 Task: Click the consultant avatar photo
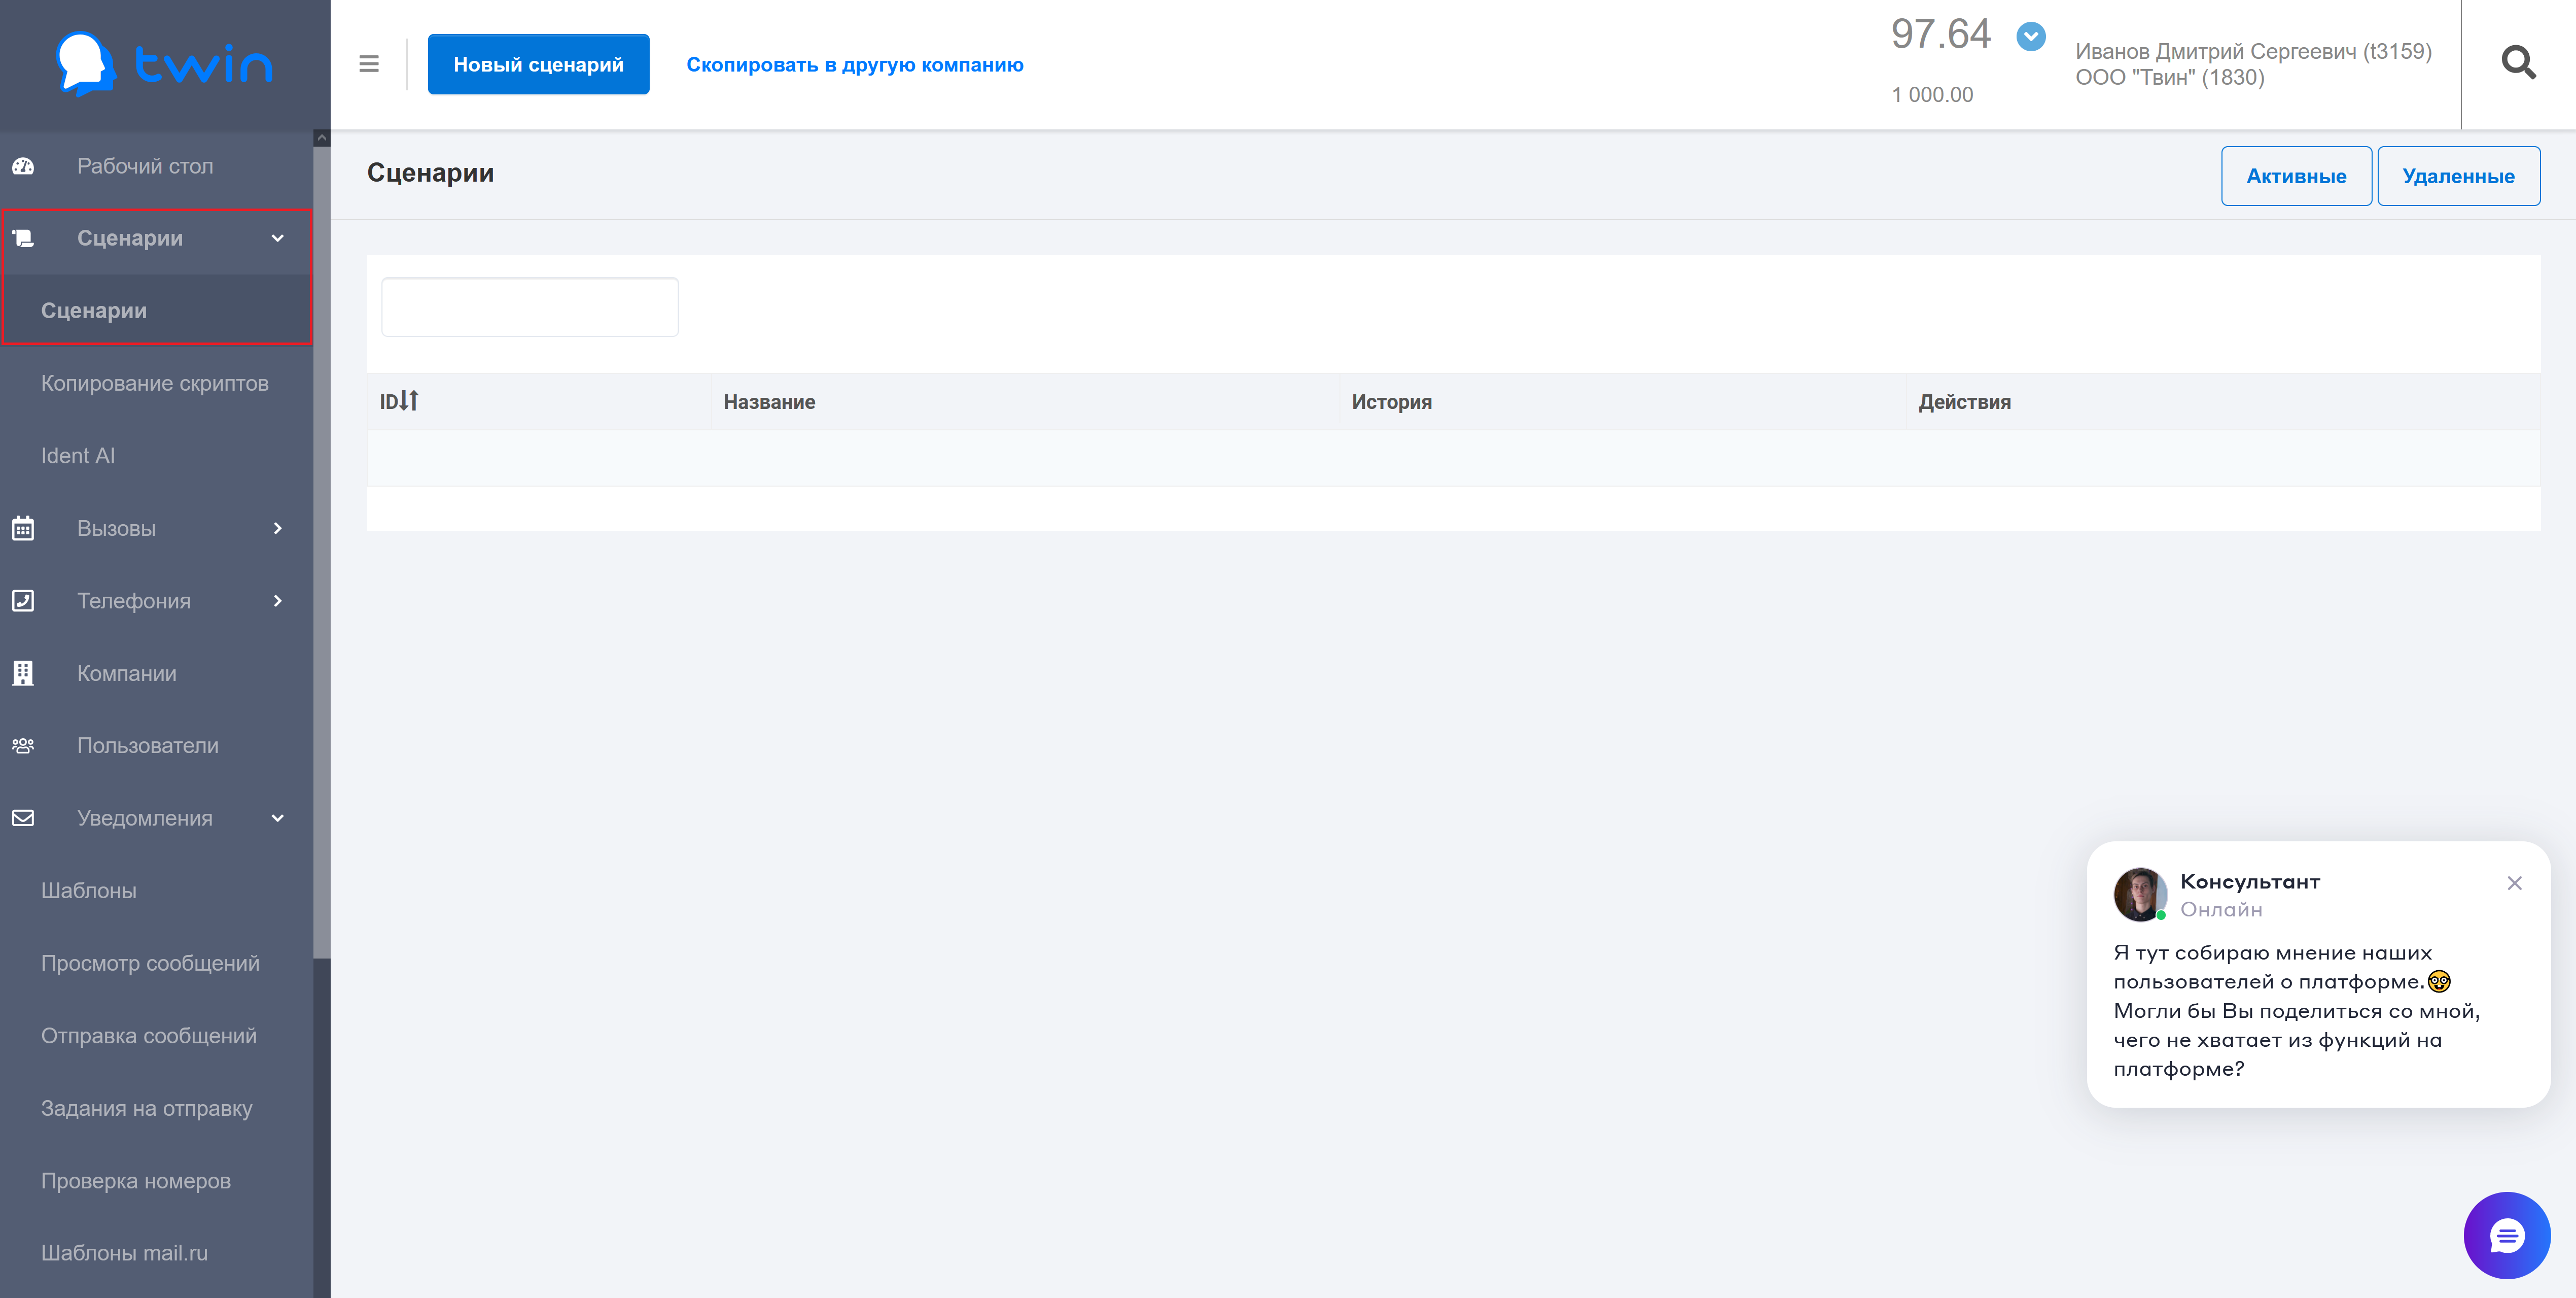[2140, 894]
